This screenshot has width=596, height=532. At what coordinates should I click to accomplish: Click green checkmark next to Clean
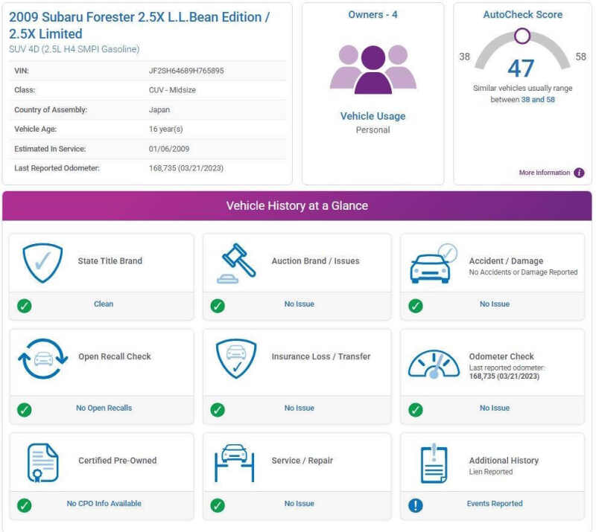pos(25,305)
